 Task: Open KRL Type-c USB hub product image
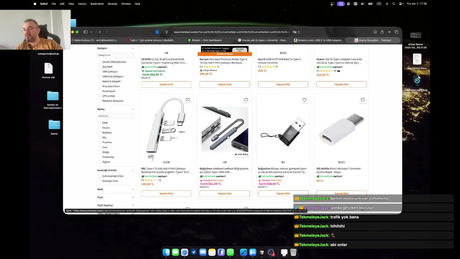[166, 129]
